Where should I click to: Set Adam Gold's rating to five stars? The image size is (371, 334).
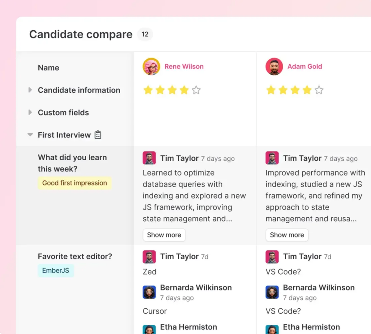click(319, 90)
